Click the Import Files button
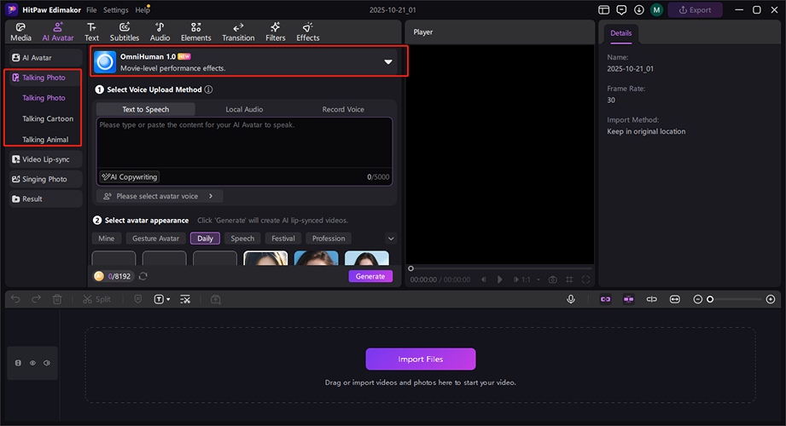This screenshot has height=426, width=786. pyautogui.click(x=420, y=359)
